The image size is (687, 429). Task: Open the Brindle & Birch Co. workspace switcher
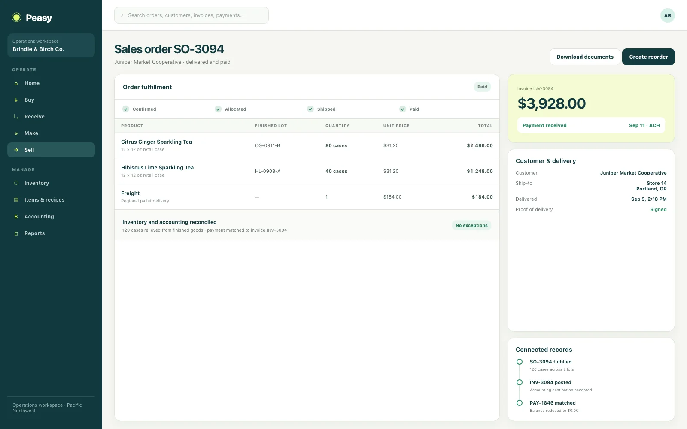51,45
